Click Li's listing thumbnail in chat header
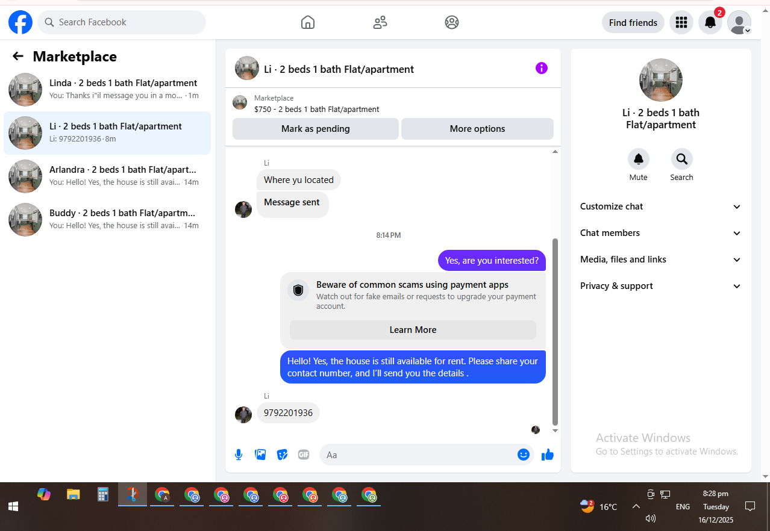 tap(247, 68)
